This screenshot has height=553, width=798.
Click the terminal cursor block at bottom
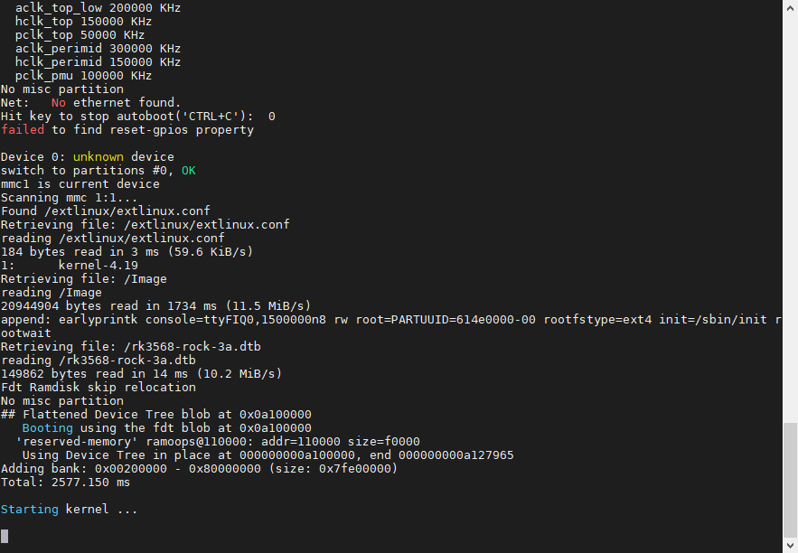click(5, 536)
